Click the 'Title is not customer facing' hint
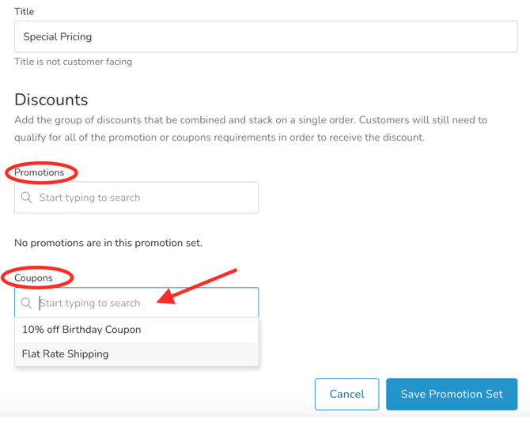The image size is (530, 427). [74, 62]
